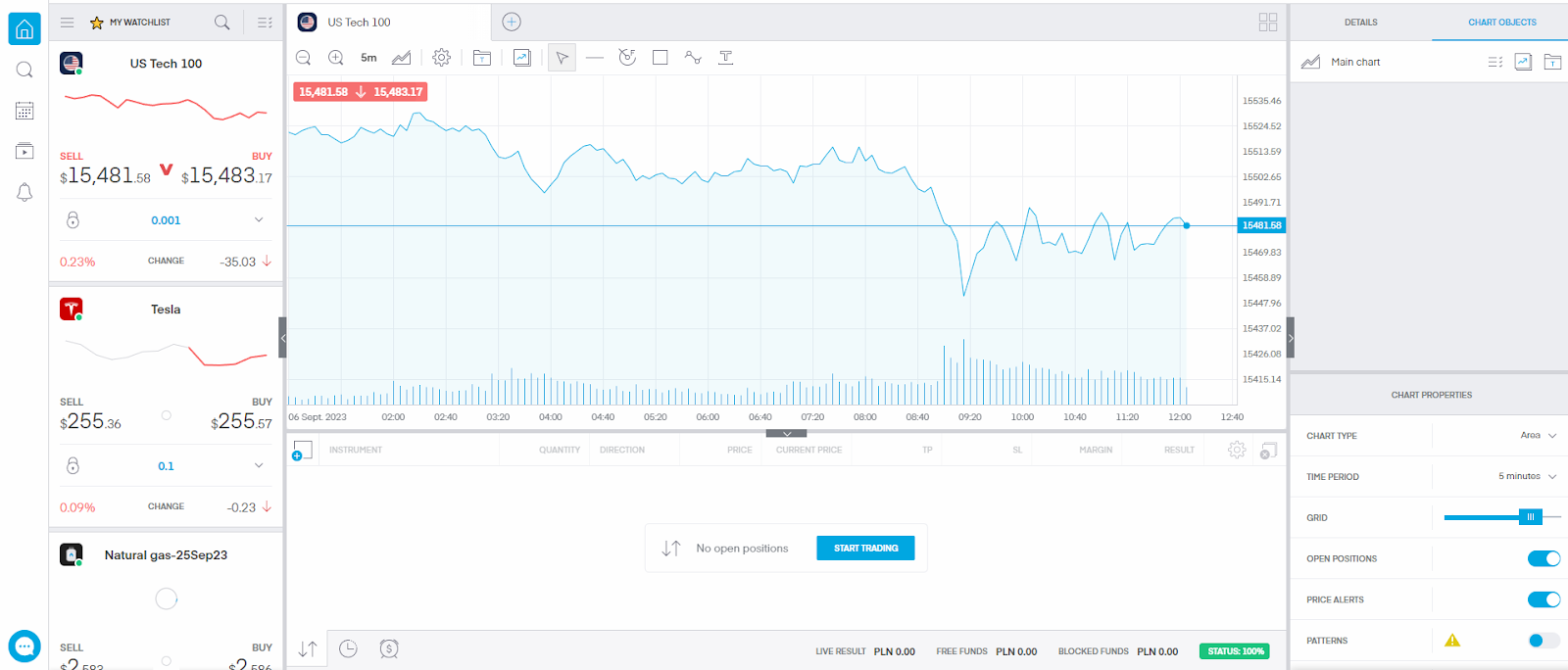1568x670 pixels.
Task: Click the zoom out magnifier icon
Action: pyautogui.click(x=304, y=58)
